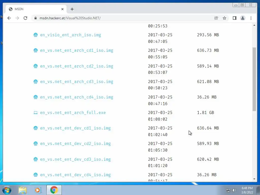
Task: Close the MSDN tab
Action: coord(62,9)
